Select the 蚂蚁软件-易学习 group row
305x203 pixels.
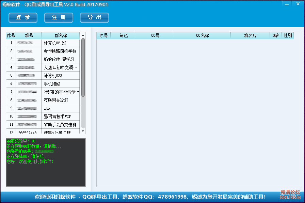43,59
